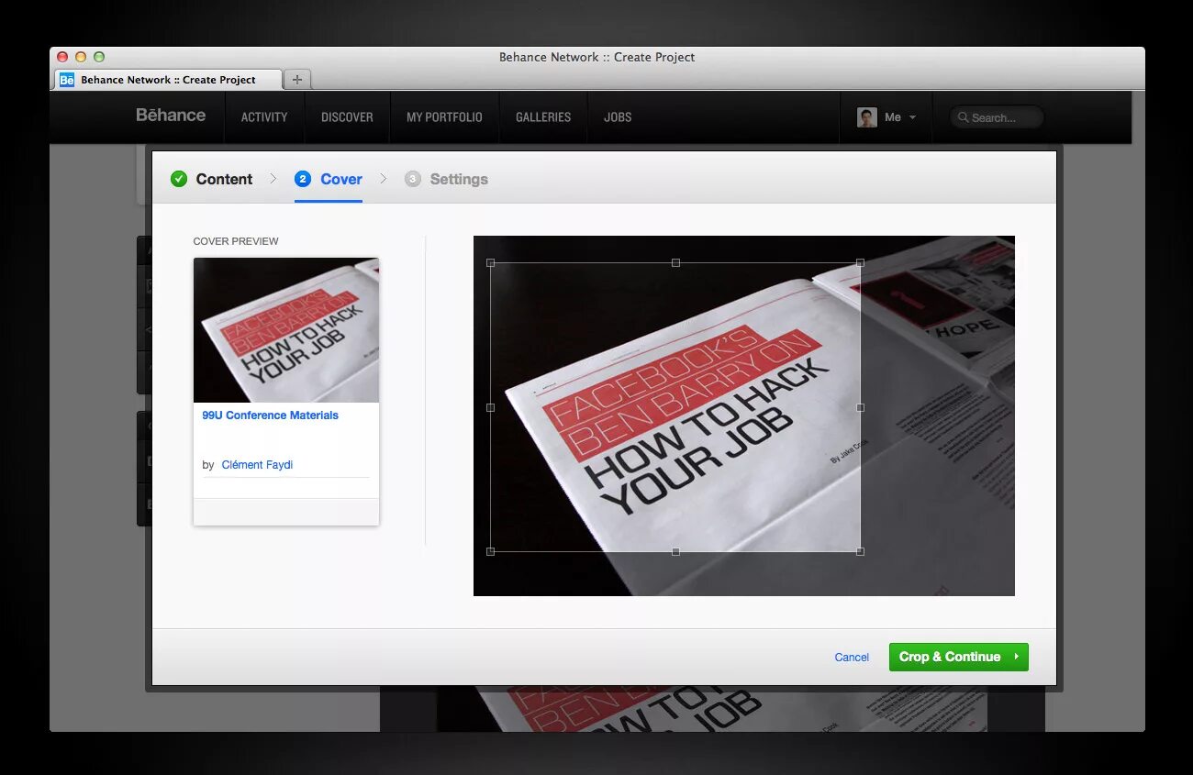Open the JOBS section
Viewport: 1193px width, 775px height.
[x=618, y=117]
